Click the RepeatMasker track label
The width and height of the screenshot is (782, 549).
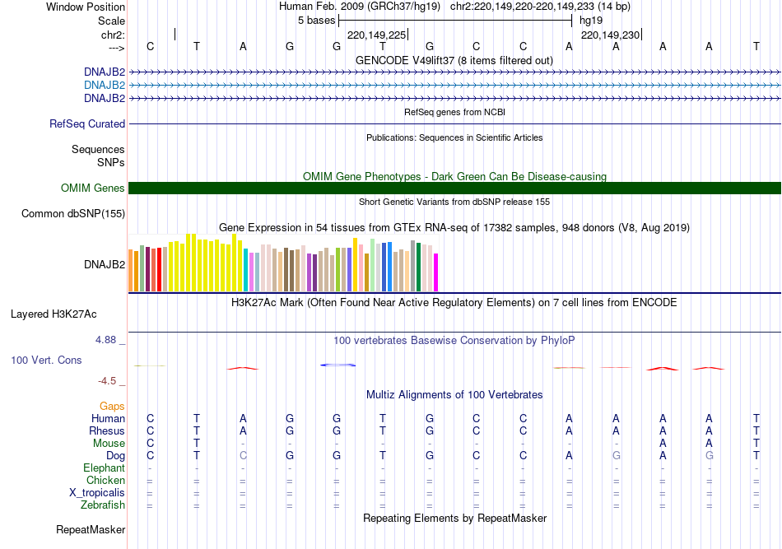coord(91,529)
